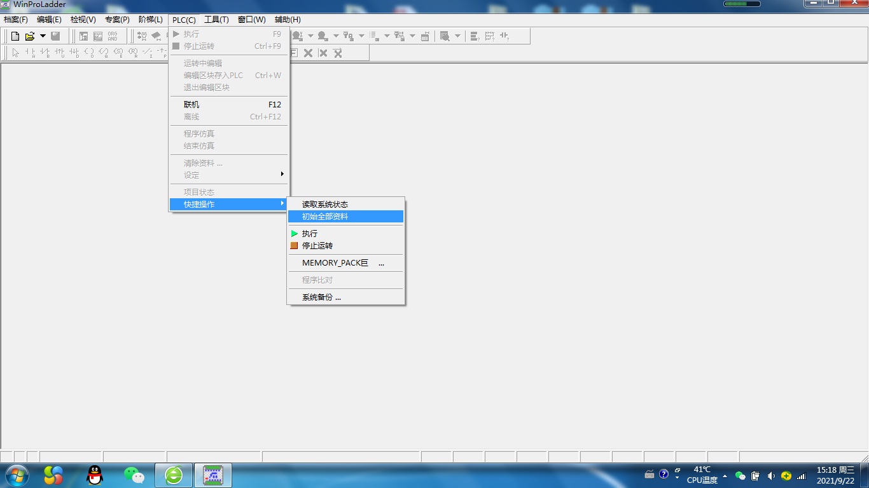Insert a normally closed contact (B)
This screenshot has width=869, height=488.
pyautogui.click(x=45, y=53)
